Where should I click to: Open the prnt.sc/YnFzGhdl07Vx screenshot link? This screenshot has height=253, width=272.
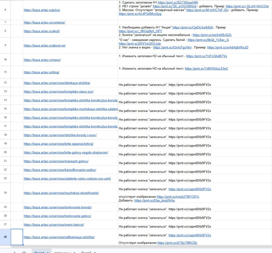tap(207, 56)
